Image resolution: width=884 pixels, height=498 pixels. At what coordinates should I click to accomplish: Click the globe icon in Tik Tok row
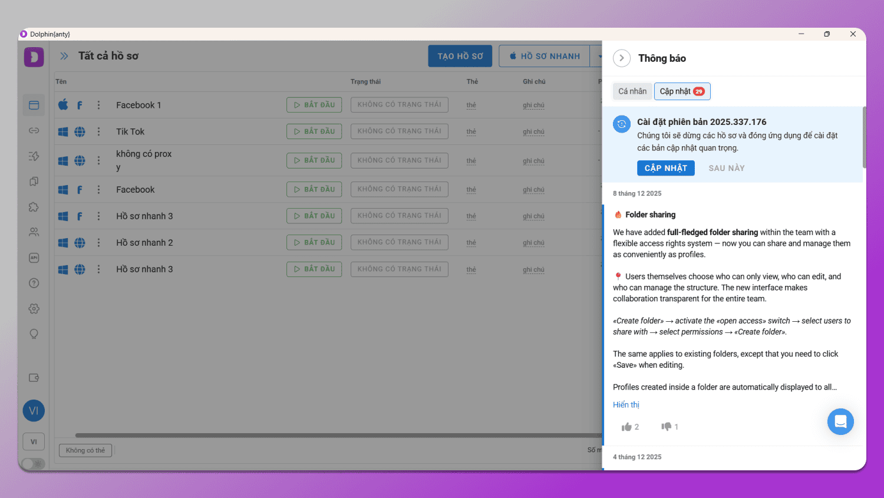(80, 131)
